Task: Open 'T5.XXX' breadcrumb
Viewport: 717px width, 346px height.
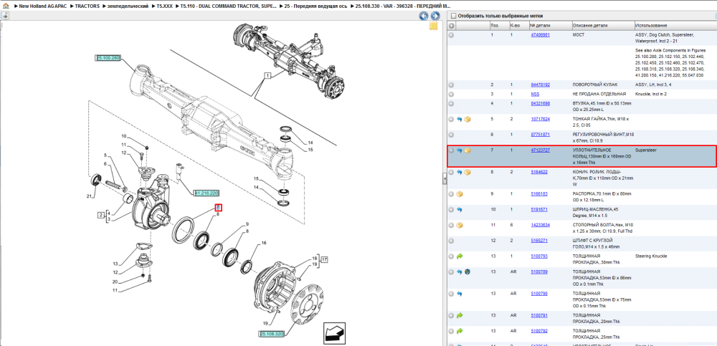Action: [x=165, y=6]
